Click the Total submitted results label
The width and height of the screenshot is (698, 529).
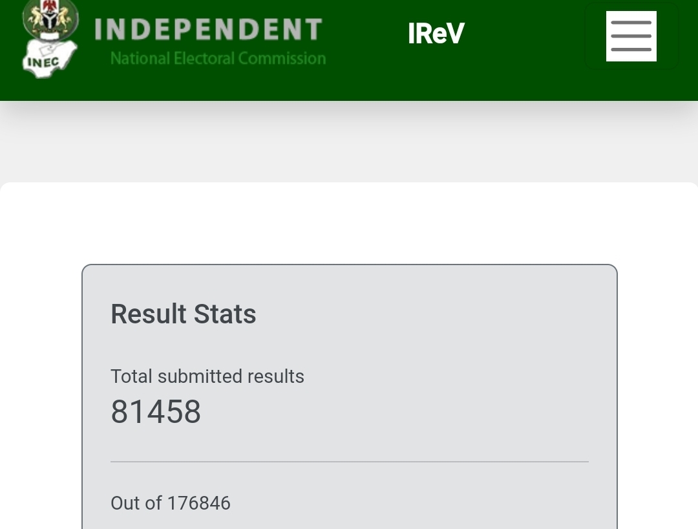click(x=207, y=376)
